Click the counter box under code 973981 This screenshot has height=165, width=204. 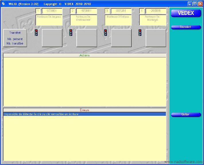87,38
